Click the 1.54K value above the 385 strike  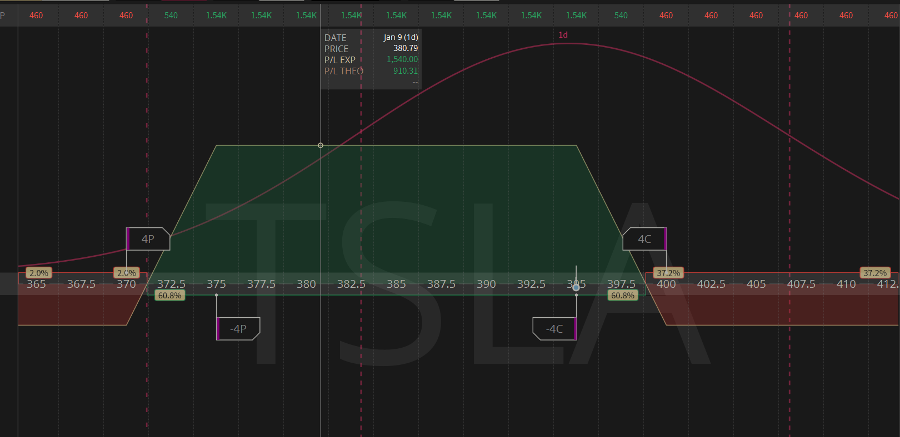point(396,16)
